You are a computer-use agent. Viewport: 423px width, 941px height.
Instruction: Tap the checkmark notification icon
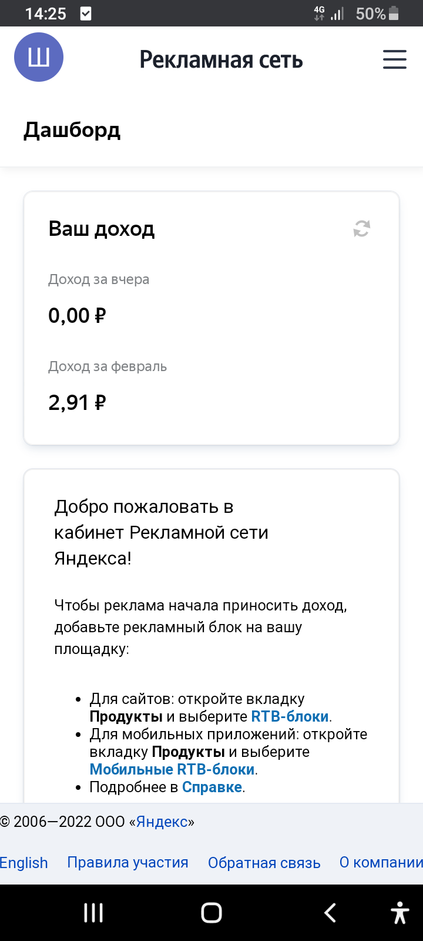click(86, 14)
